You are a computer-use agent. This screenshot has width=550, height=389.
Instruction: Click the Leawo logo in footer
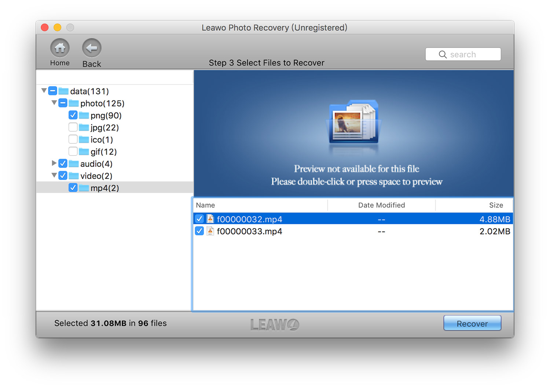275,324
